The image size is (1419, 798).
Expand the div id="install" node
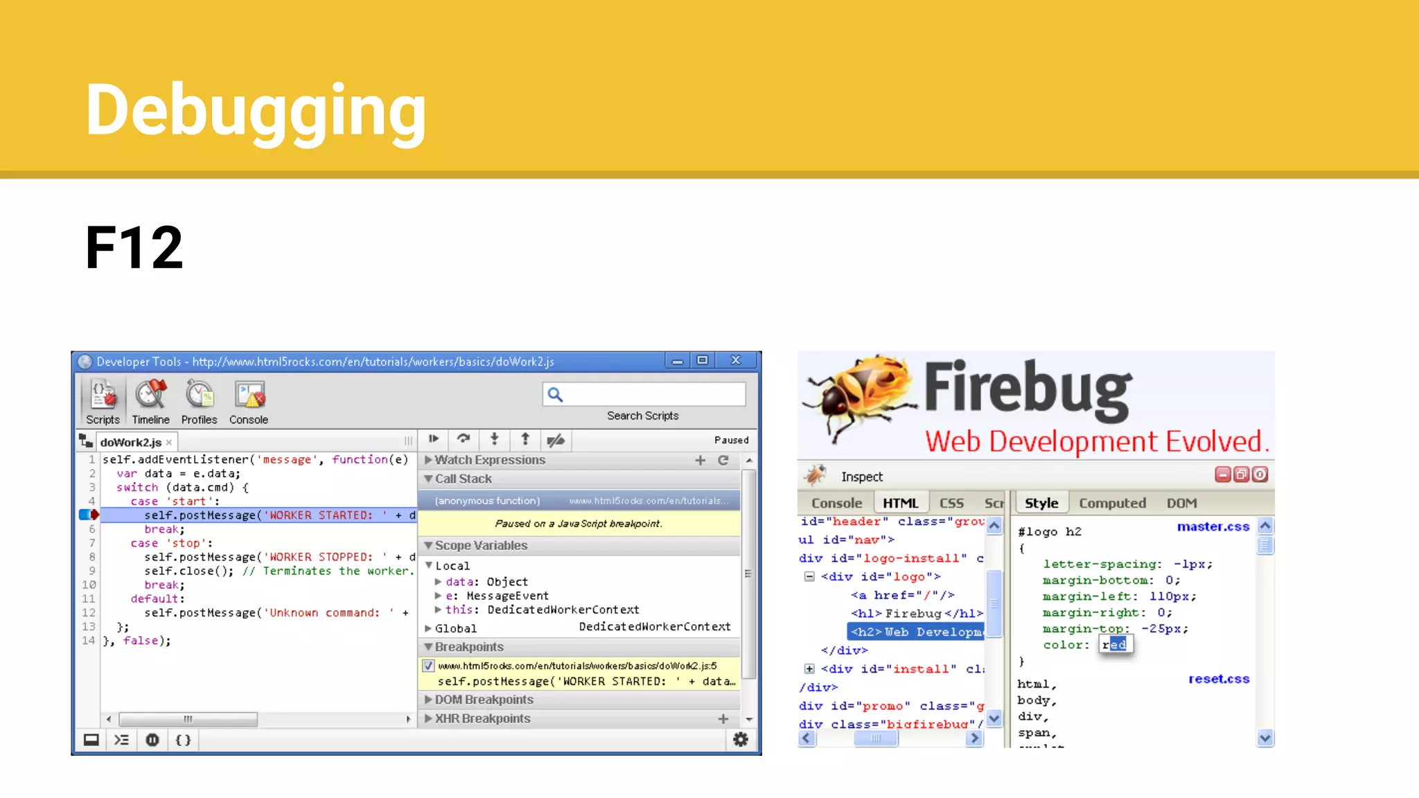tap(809, 668)
